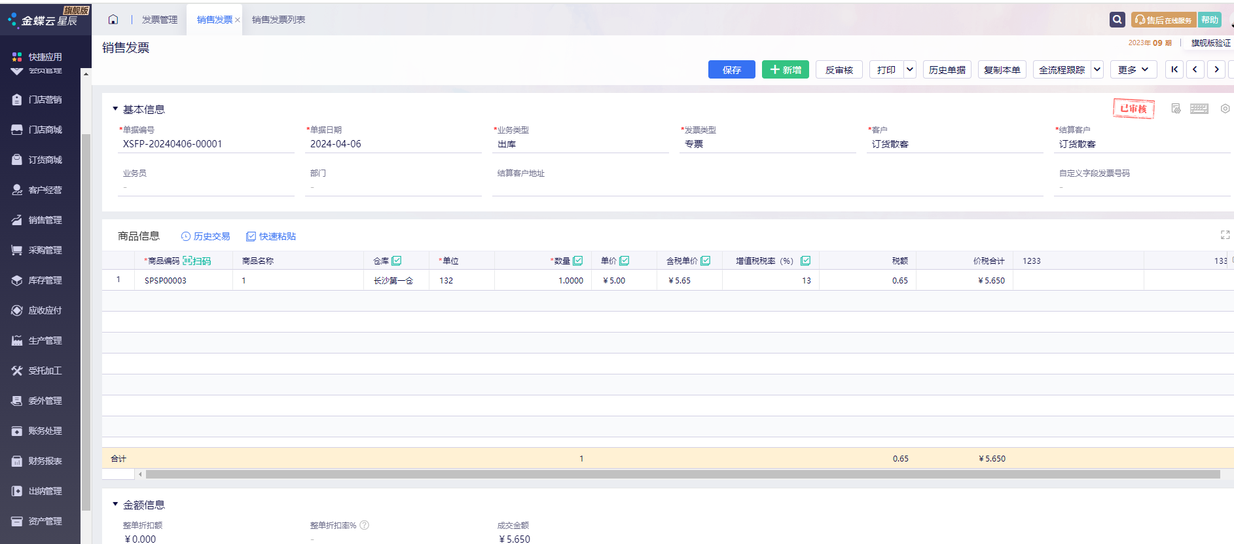Open 订货商城 in the sidebar
The width and height of the screenshot is (1234, 544).
[x=37, y=160]
